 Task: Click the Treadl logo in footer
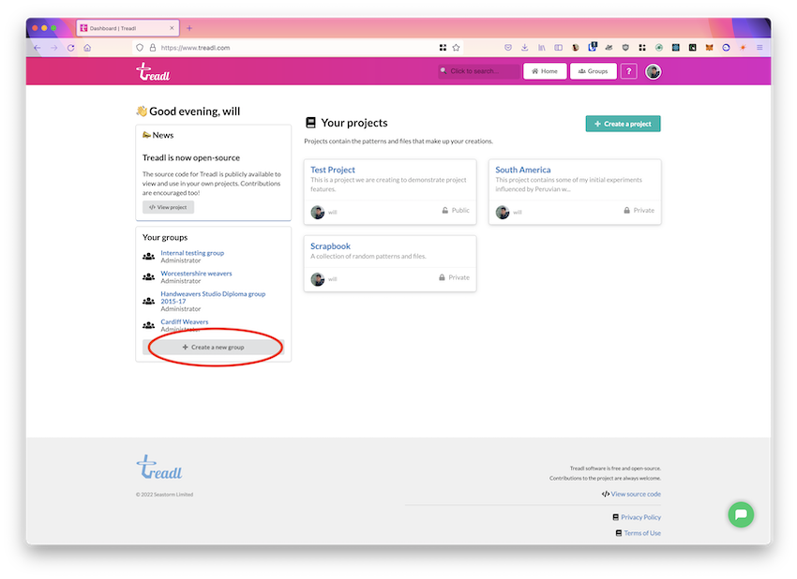pos(159,468)
